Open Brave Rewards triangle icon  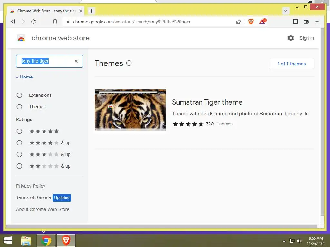(x=262, y=22)
